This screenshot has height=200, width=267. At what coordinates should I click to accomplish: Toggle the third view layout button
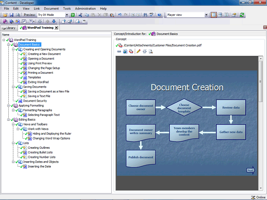coord(226,15)
